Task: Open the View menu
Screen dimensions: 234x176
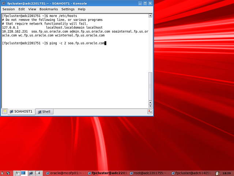Action: pyautogui.click(x=32, y=9)
